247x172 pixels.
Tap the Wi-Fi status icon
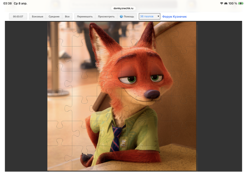(x=222, y=3)
